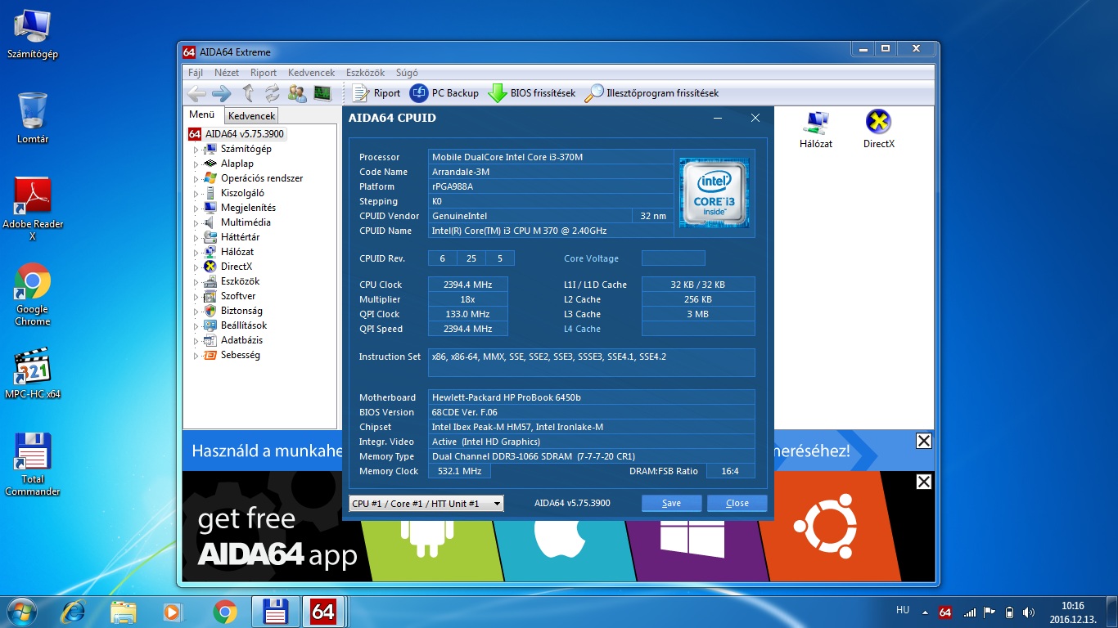Open Hálózat icon in right content pane
Screen dimensions: 1118x628
click(816, 129)
